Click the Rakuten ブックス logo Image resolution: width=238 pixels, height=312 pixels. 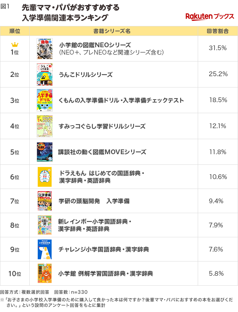(x=210, y=16)
